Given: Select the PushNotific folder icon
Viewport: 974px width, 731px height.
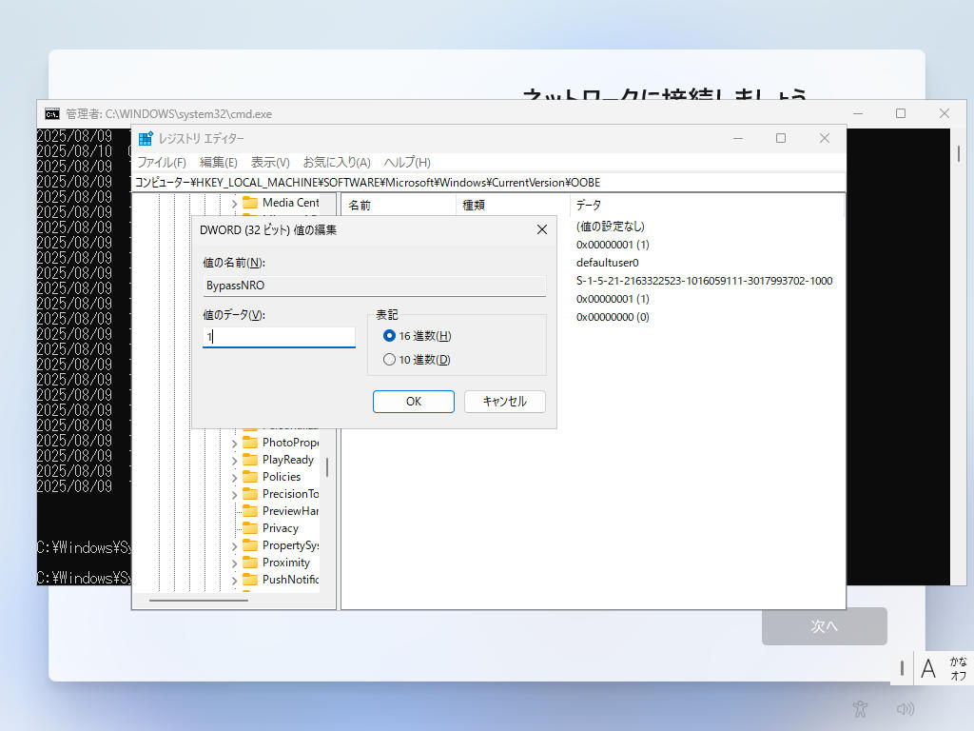Looking at the screenshot, I should (250, 580).
